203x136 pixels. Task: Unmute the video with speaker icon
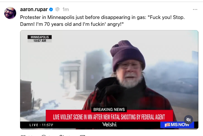coord(189,120)
